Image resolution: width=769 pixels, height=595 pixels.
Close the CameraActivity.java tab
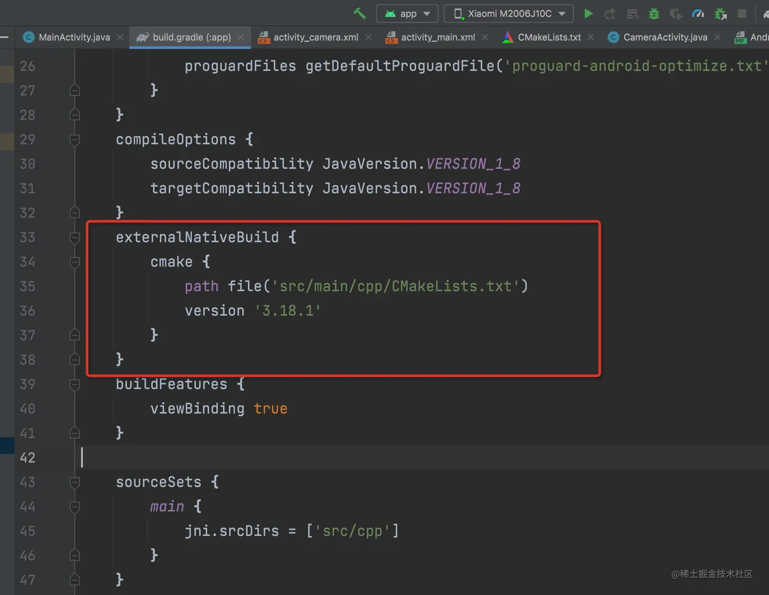(717, 37)
